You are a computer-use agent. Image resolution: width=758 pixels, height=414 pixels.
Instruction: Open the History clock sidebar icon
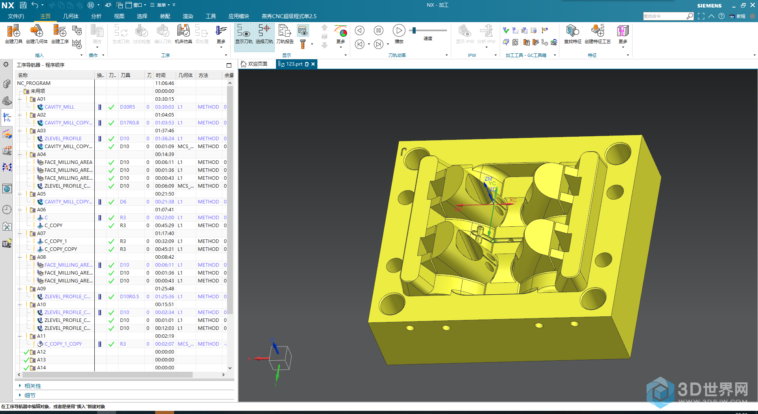click(x=7, y=209)
